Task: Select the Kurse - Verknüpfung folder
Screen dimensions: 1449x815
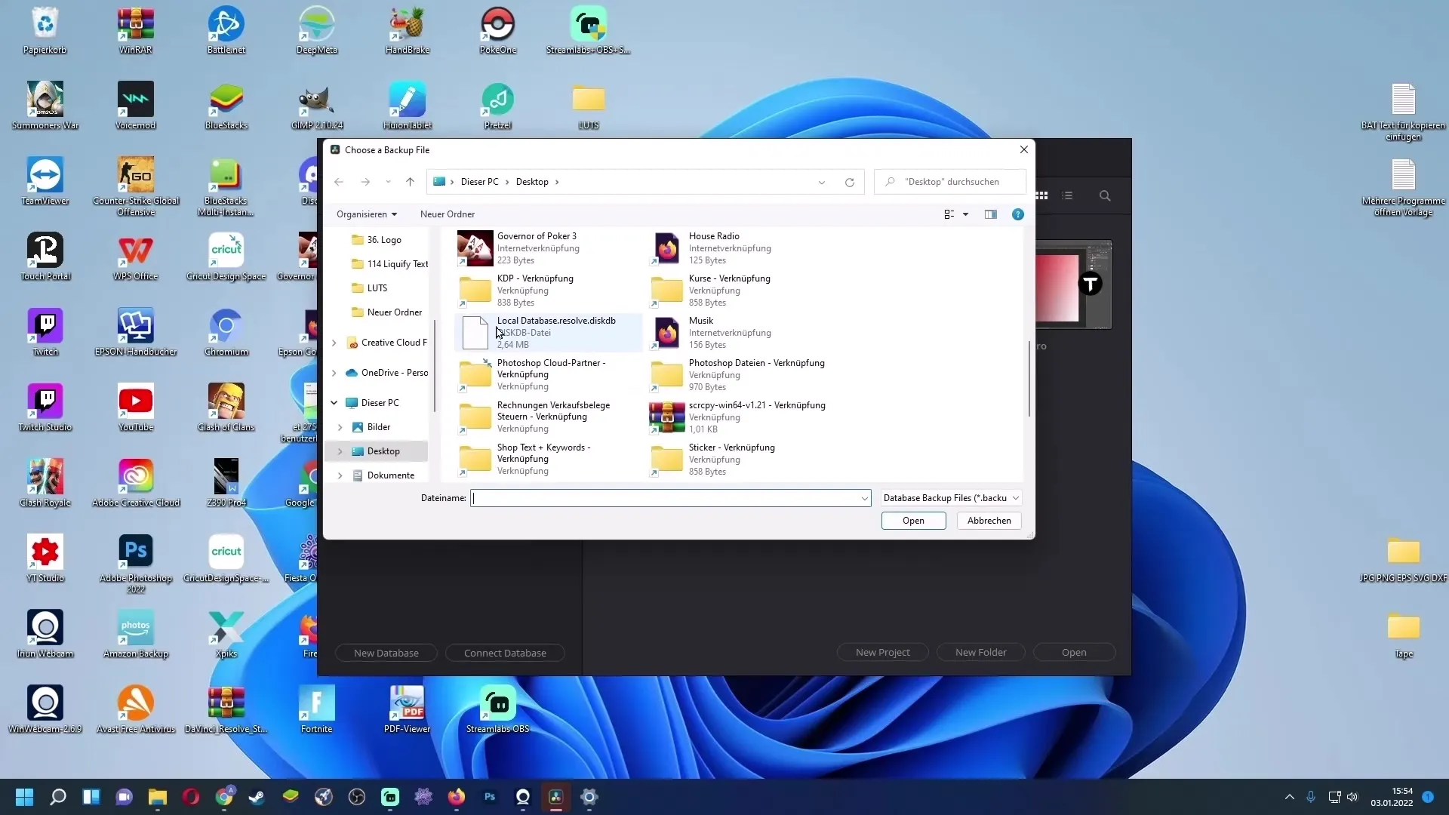Action: tap(740, 291)
